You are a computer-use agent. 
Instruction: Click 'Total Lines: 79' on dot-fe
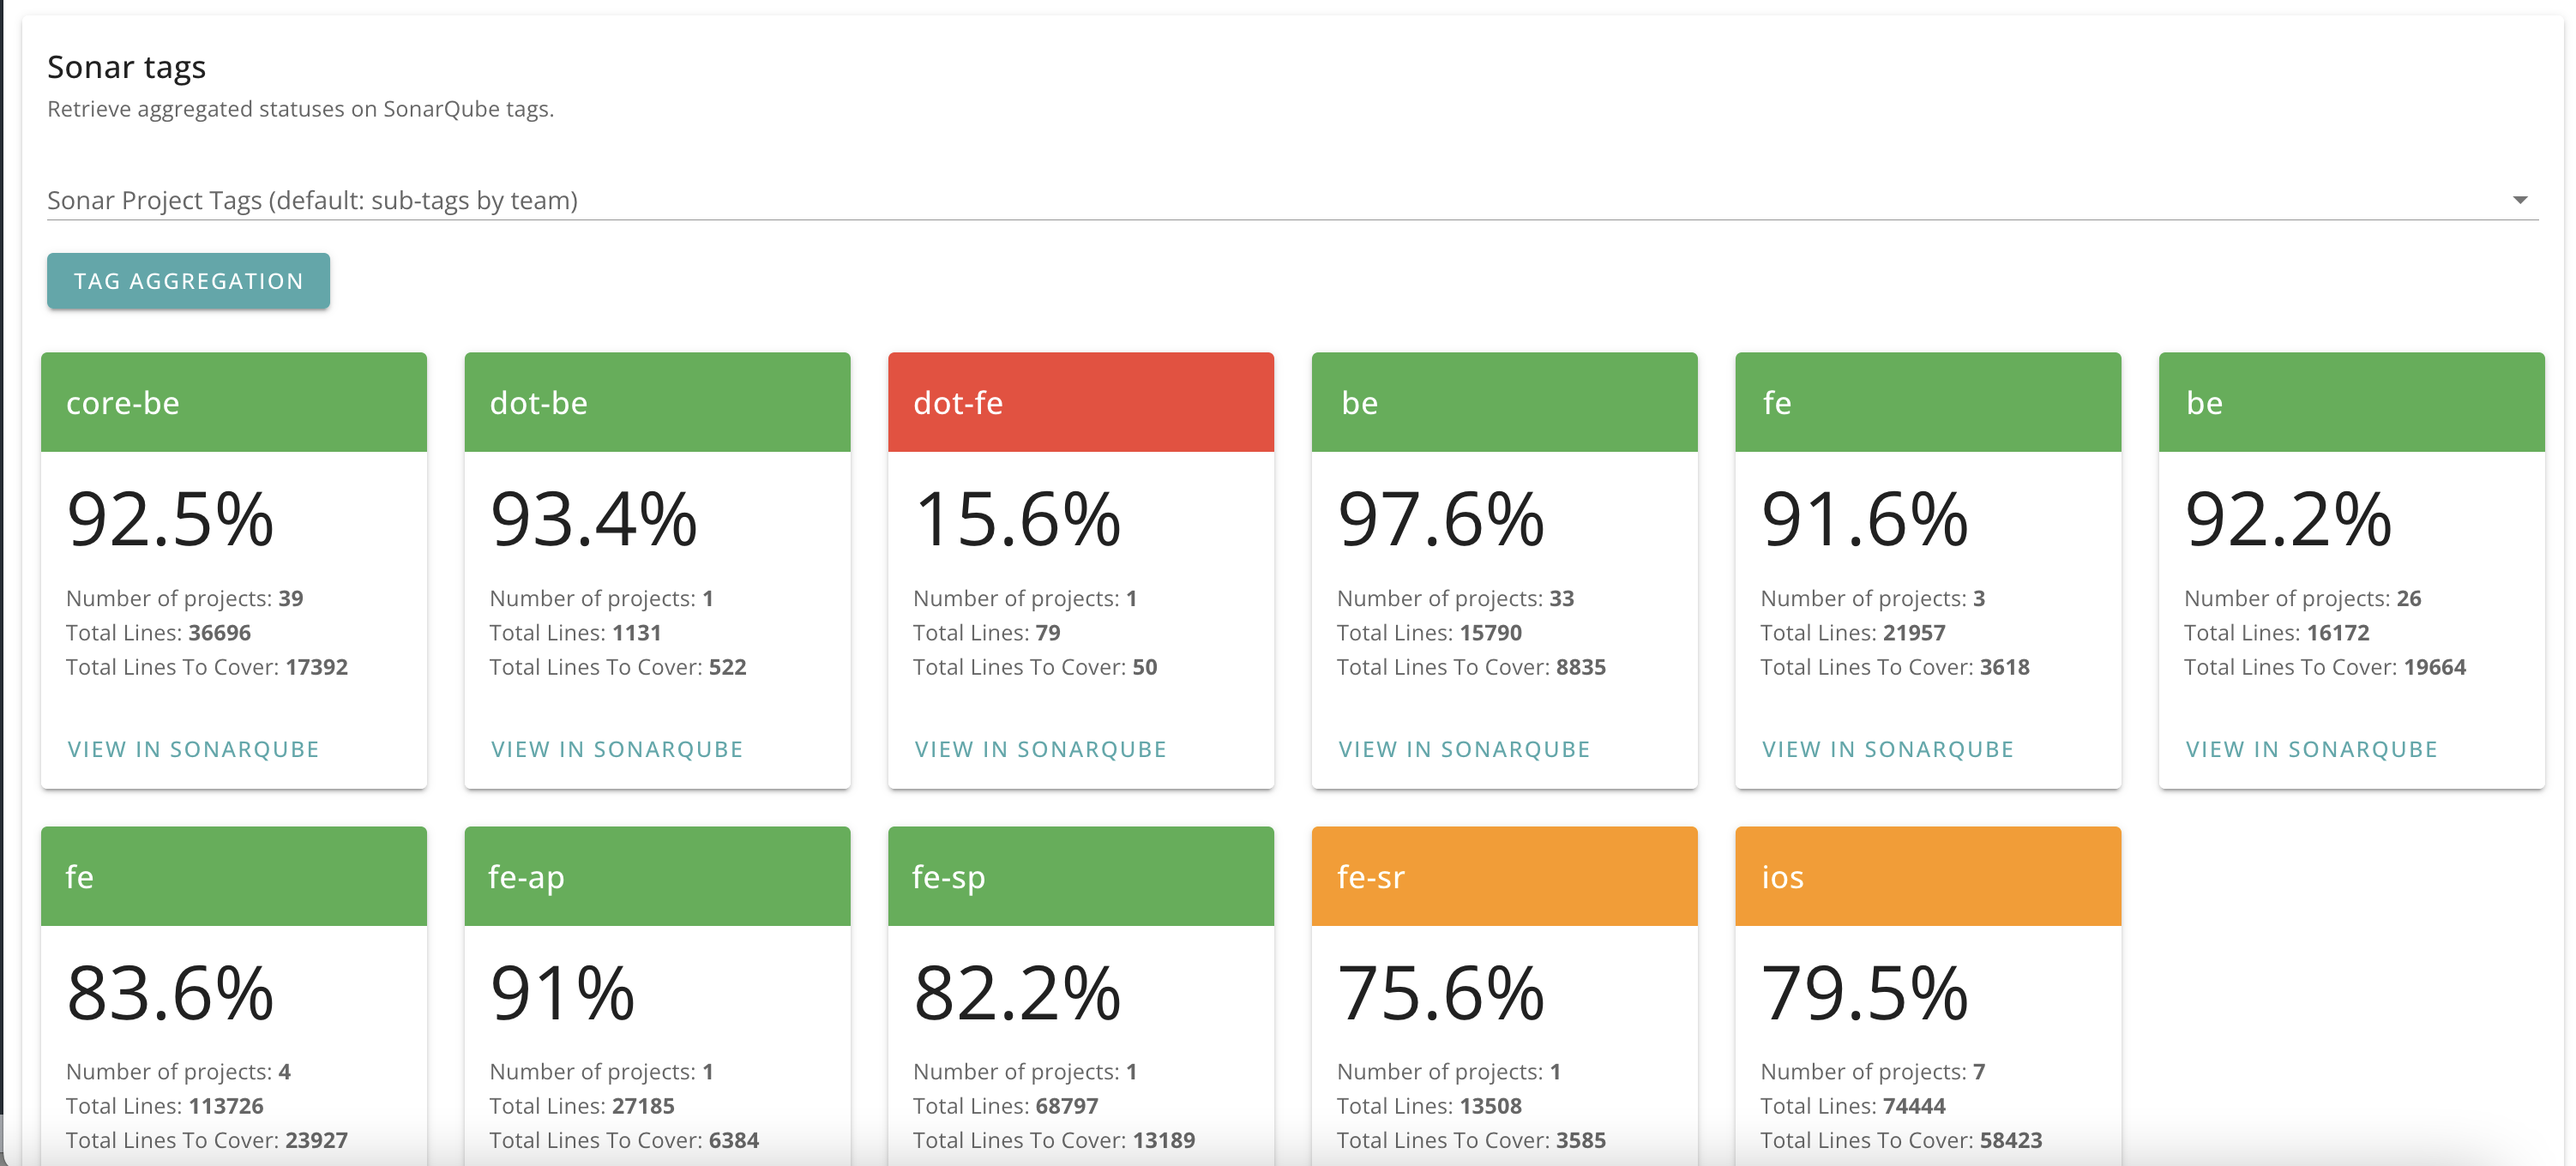[987, 632]
